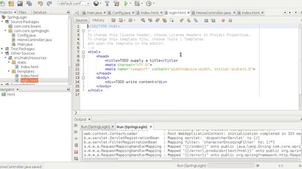Select index.html under the static folder
This screenshot has width=302, height=169.
click(29, 67)
